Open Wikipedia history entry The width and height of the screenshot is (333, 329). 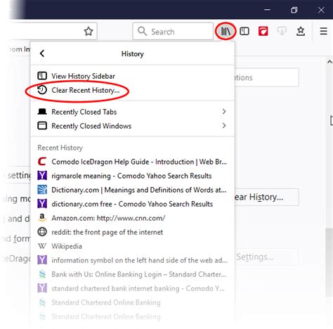tap(133, 246)
